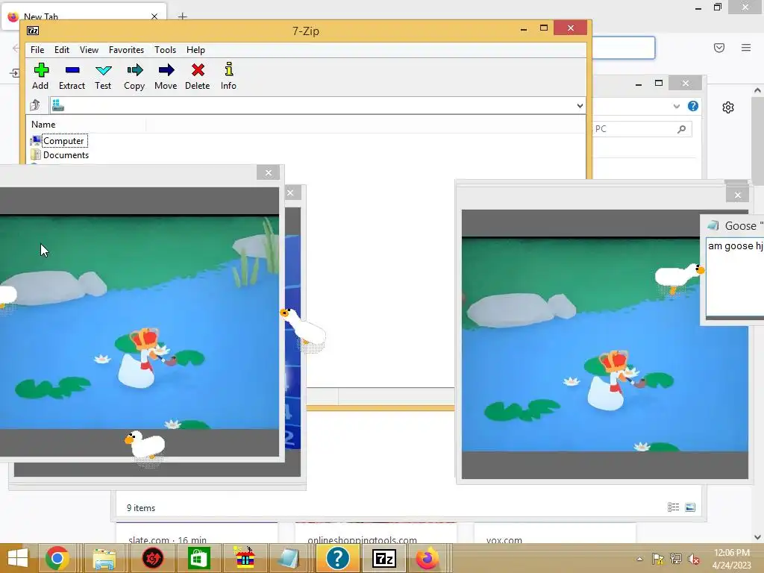
Task: Click the taskbar clock showing 12:06 PM
Action: click(x=731, y=558)
